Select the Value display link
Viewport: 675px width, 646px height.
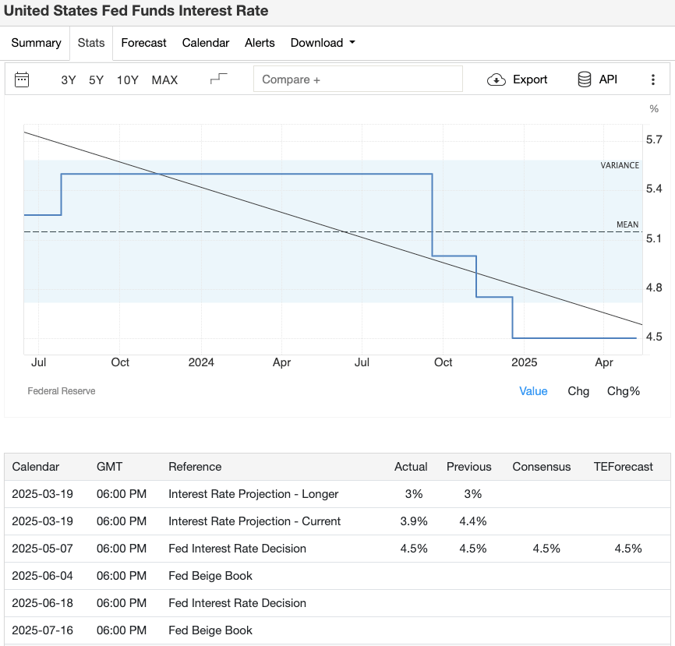[533, 391]
